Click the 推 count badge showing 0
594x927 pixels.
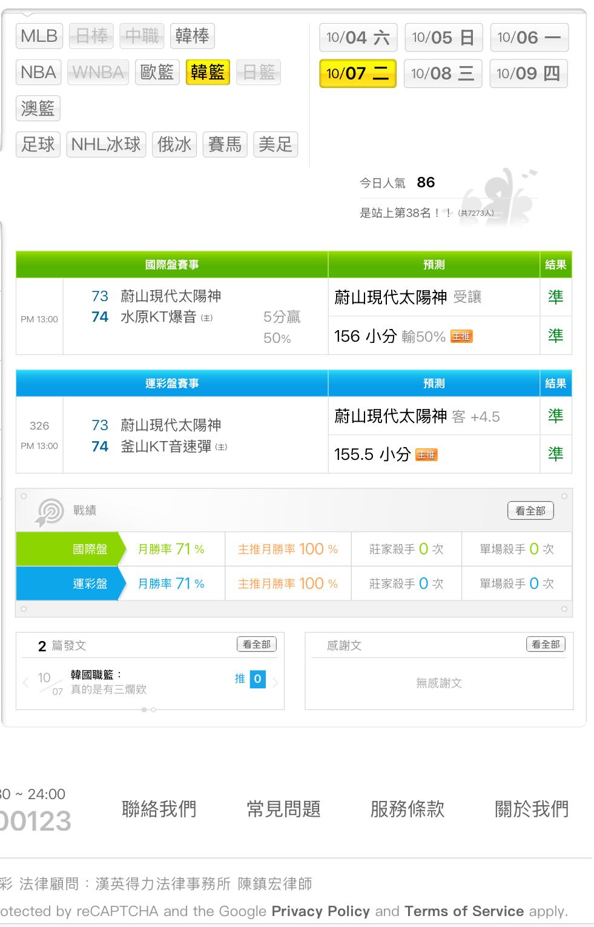click(x=257, y=679)
